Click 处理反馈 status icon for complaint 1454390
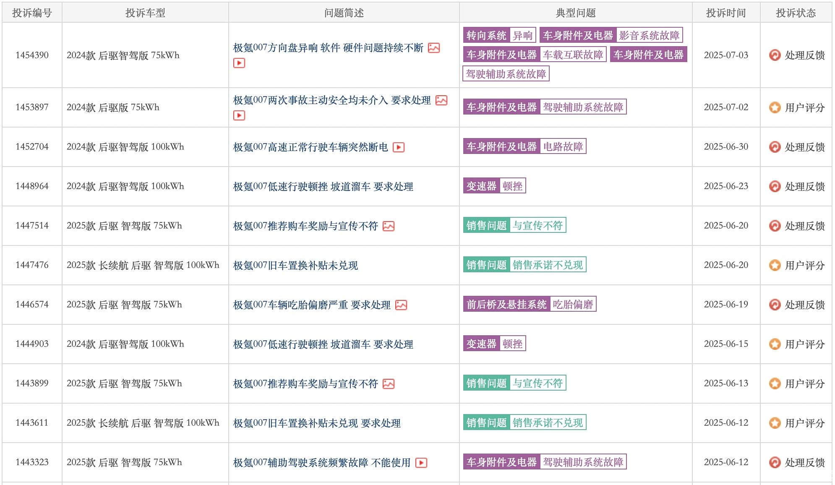 pos(775,55)
